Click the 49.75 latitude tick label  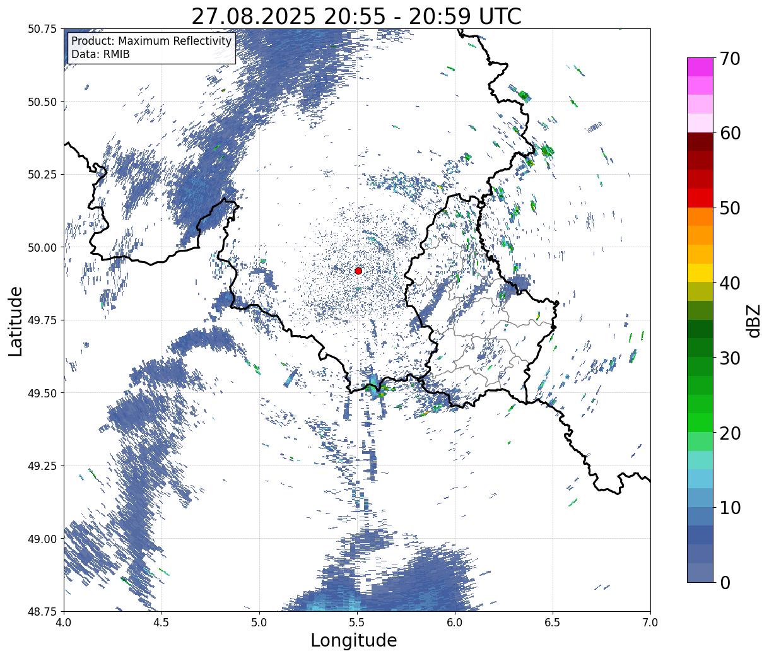pos(43,320)
